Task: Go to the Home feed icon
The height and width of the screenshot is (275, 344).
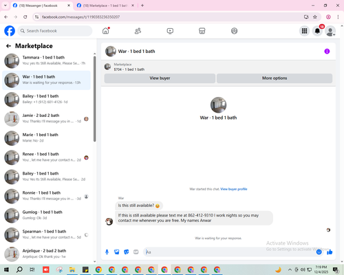Action: tap(106, 31)
